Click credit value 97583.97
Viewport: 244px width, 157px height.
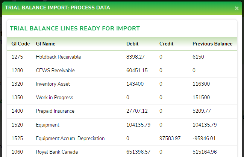coord(170,138)
